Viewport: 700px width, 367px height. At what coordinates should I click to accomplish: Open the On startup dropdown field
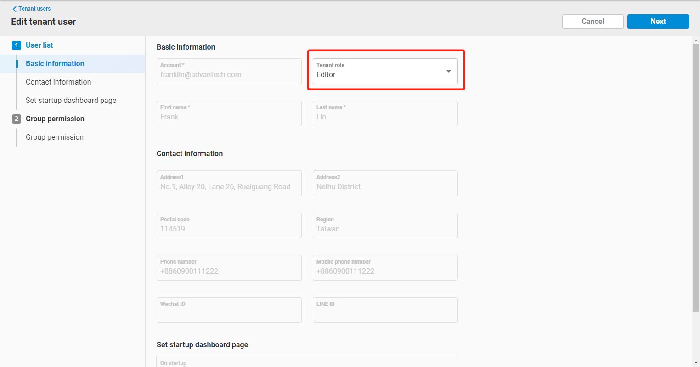(x=307, y=361)
